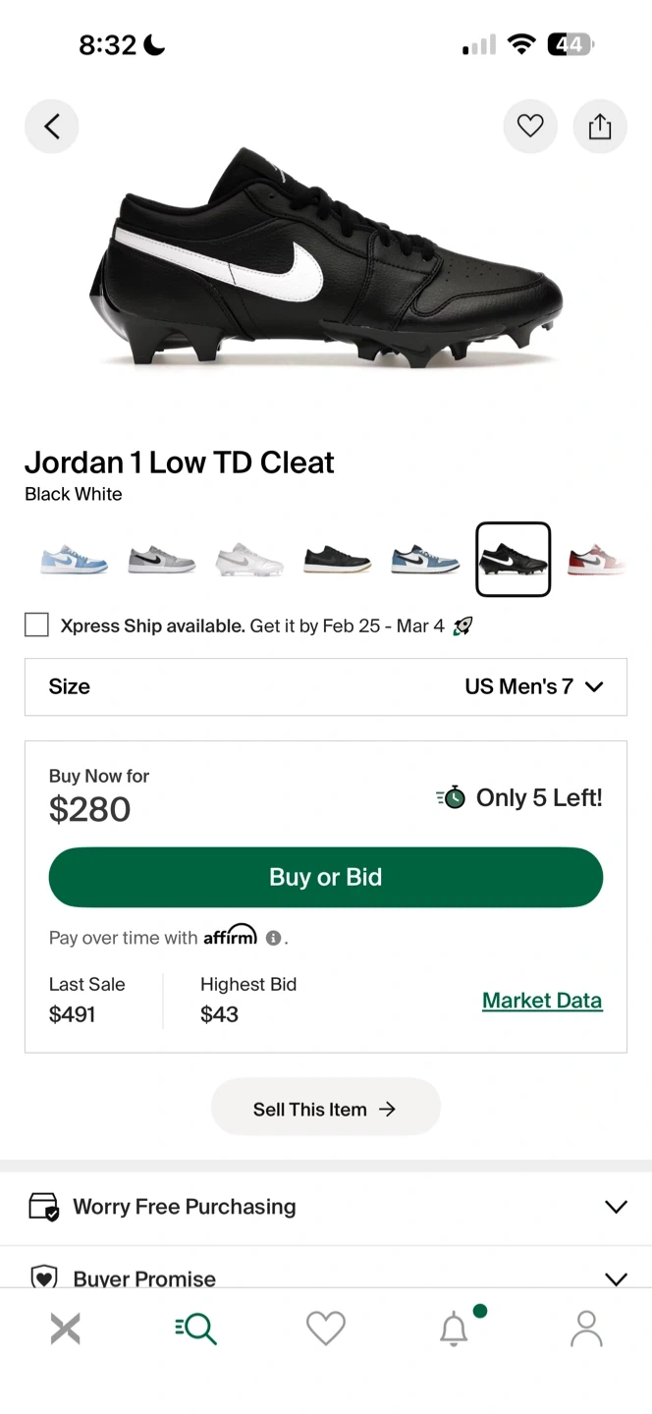Image resolution: width=652 pixels, height=1414 pixels.
Task: Open the search tab in bottom bar
Action: pos(195,1329)
